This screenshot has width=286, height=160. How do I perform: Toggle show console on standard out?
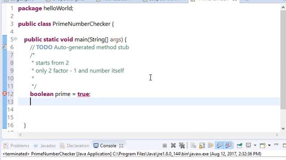tap(219, 145)
